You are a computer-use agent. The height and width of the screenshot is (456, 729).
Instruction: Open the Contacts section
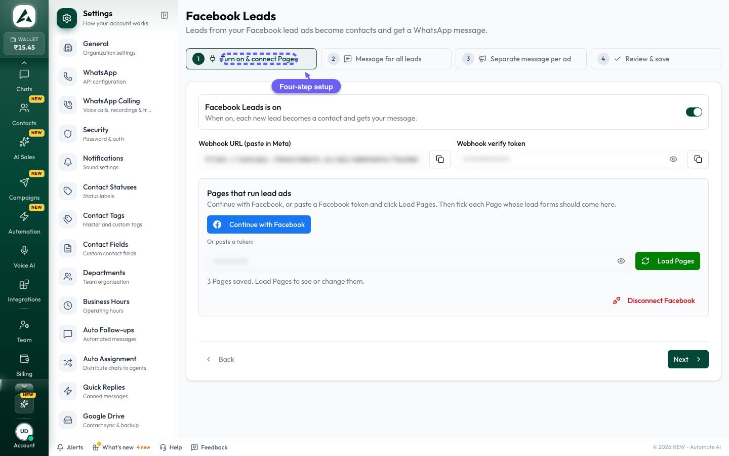[24, 113]
